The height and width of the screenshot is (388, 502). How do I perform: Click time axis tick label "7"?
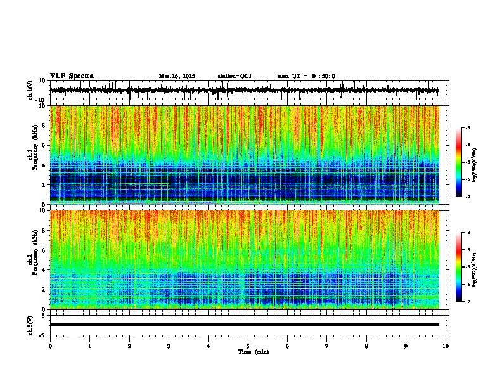327,346
